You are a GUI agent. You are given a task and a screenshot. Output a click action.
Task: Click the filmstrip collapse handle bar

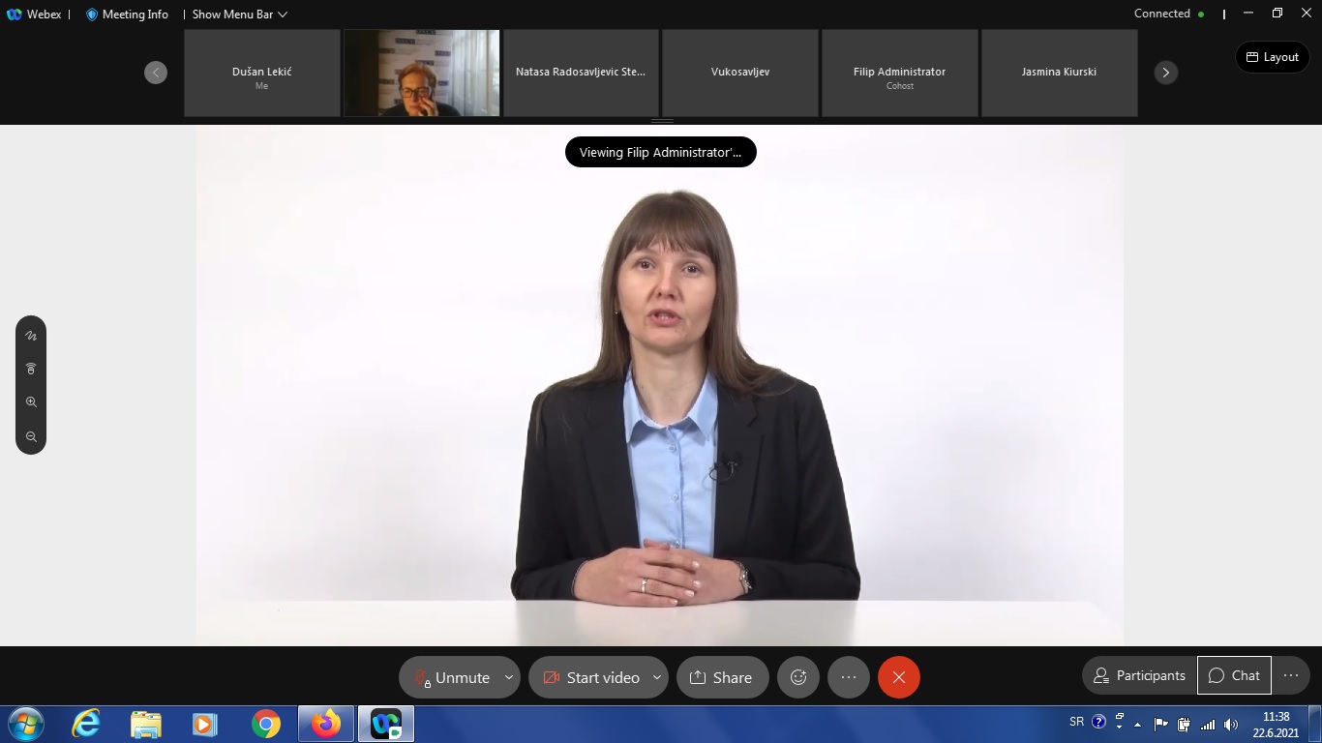pyautogui.click(x=662, y=121)
